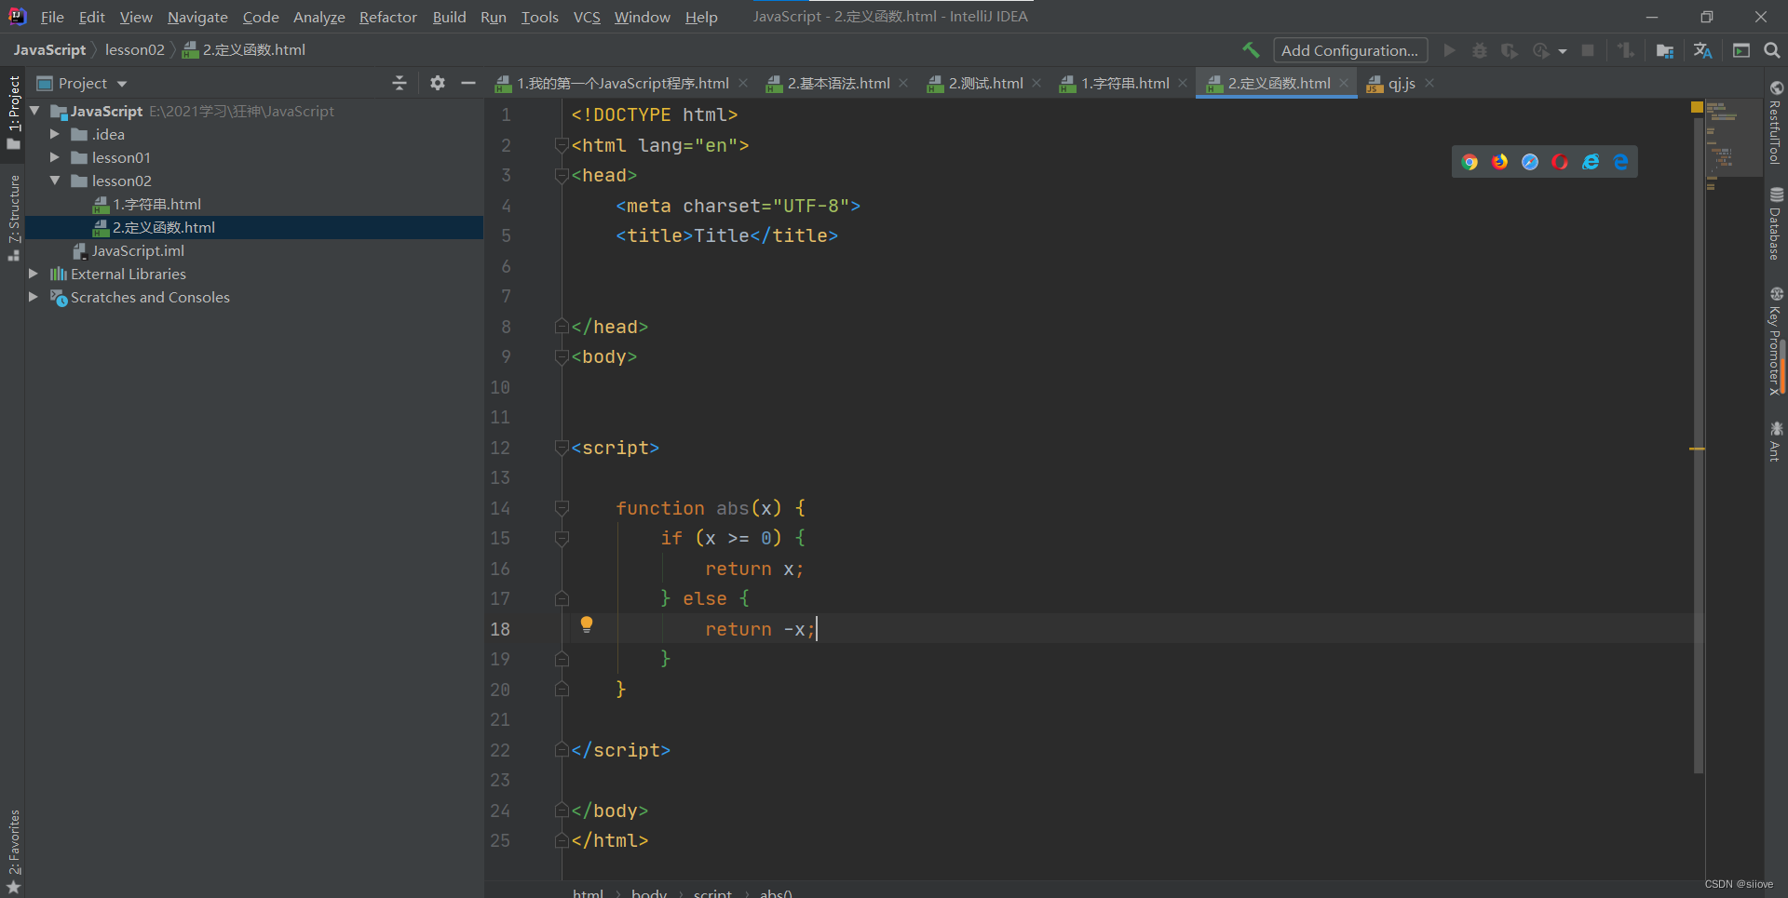Click the Translate icon in toolbar
This screenshot has height=898, width=1788.
point(1703,50)
